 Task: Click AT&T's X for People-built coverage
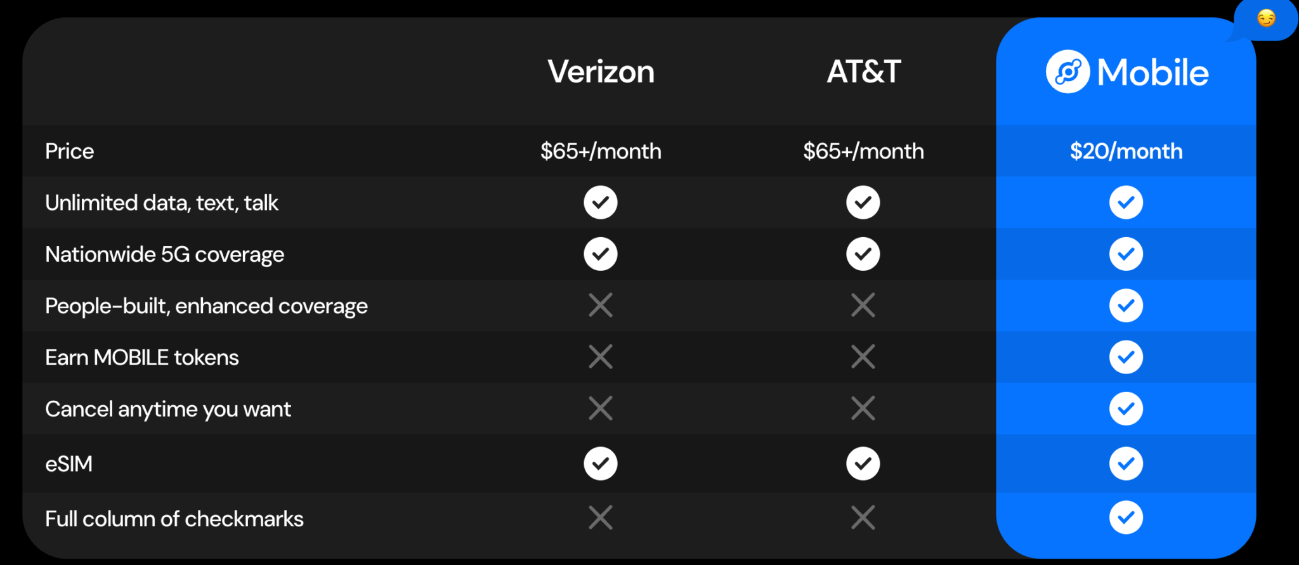863,305
